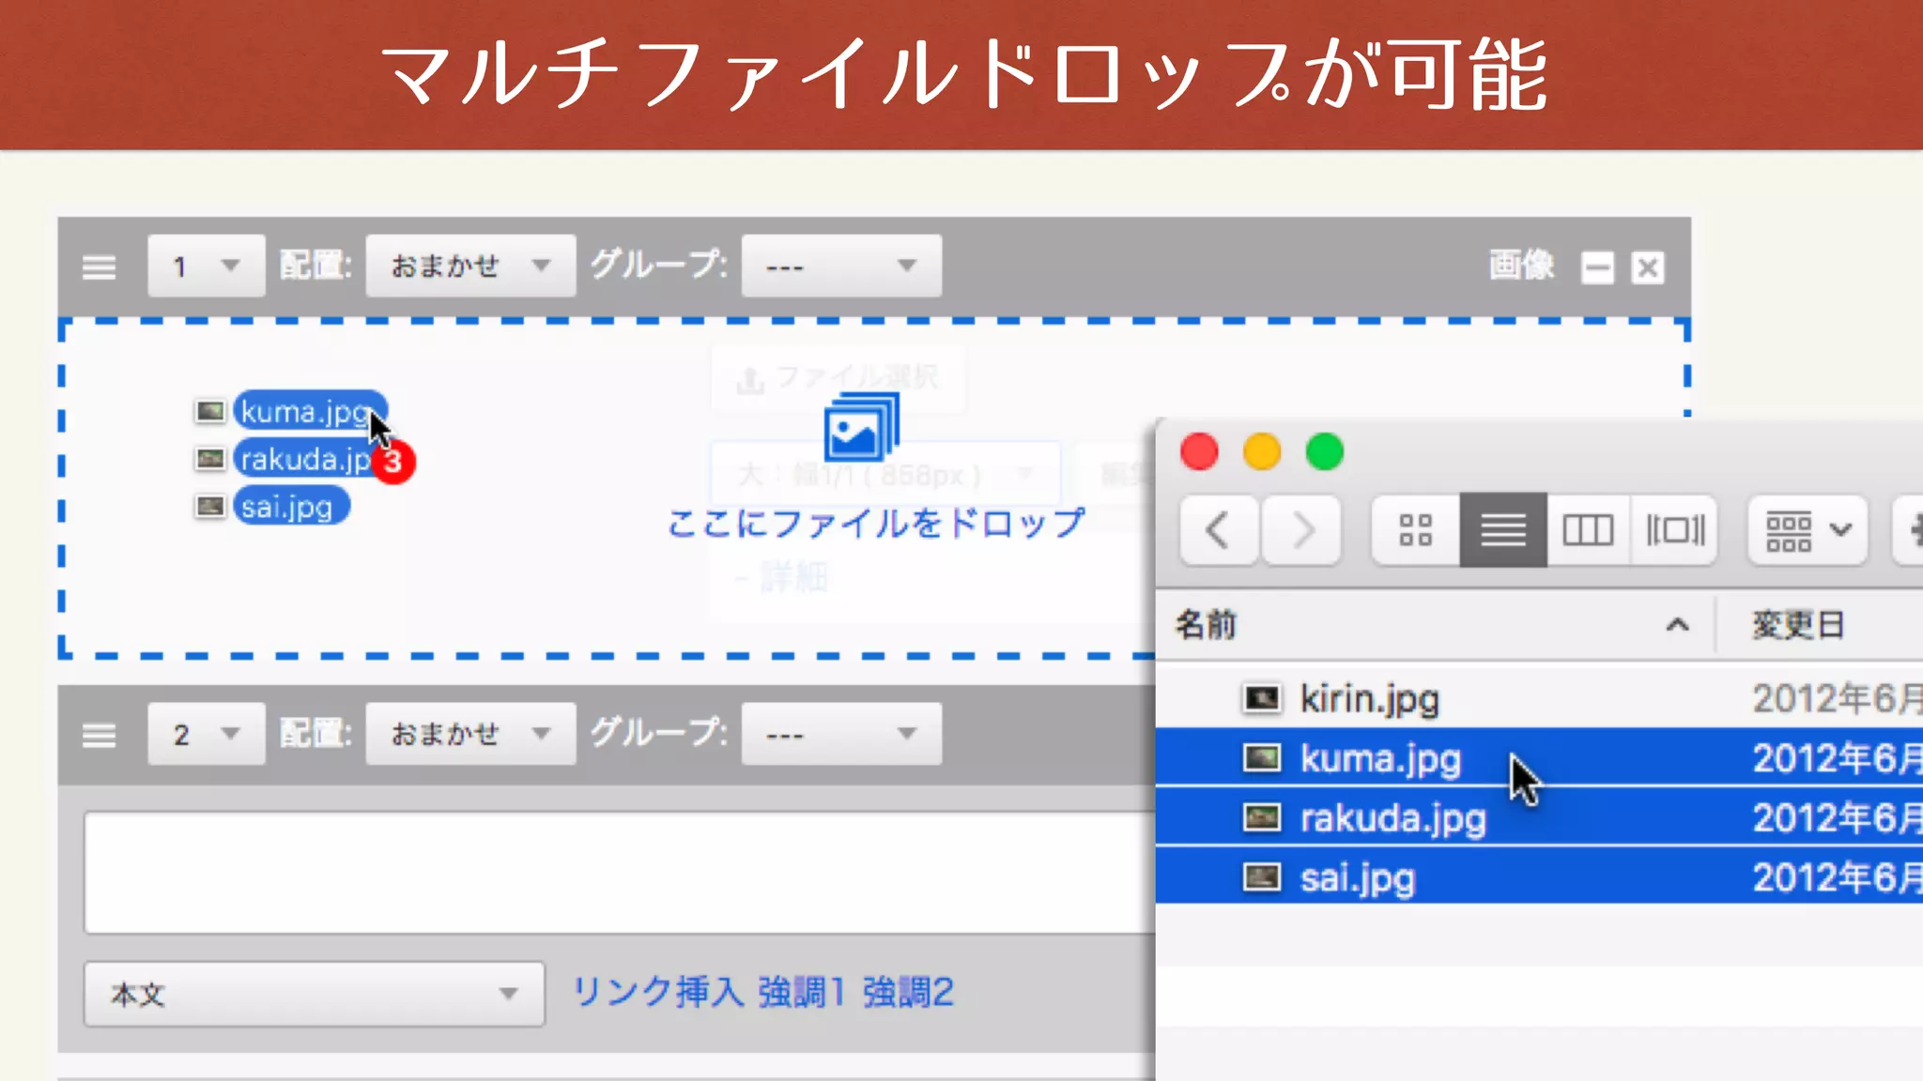Open the 本文 tag dropdown

(315, 994)
